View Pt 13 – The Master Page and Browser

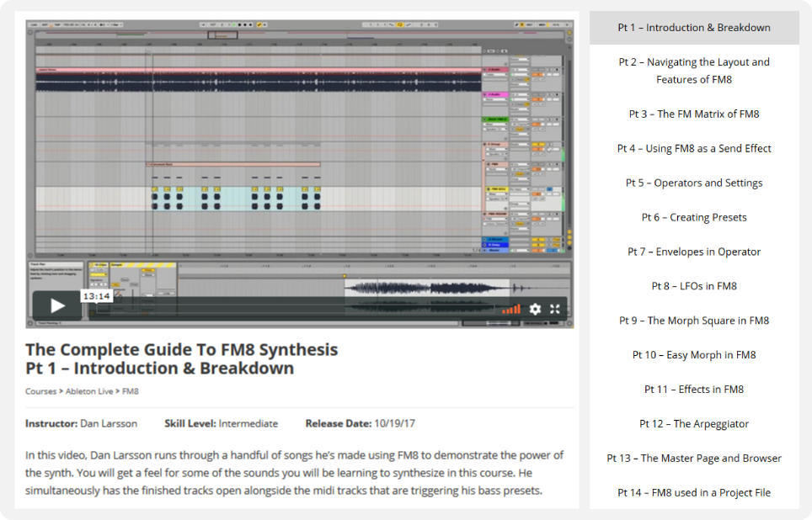tap(694, 458)
